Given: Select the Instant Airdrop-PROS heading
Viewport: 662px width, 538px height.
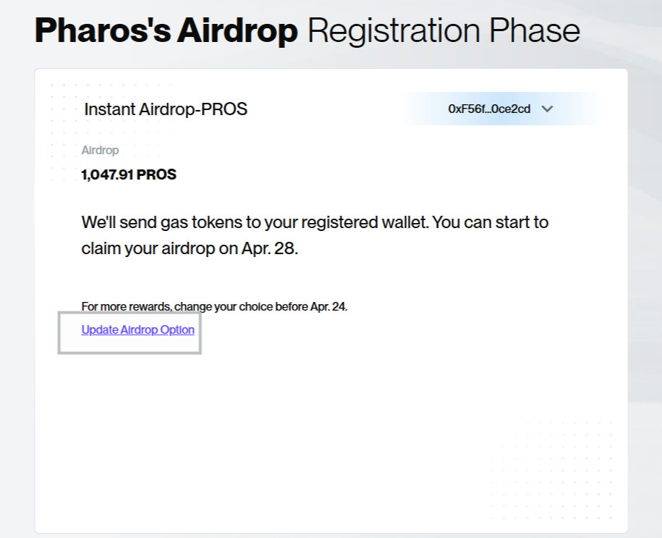Looking at the screenshot, I should (x=166, y=109).
